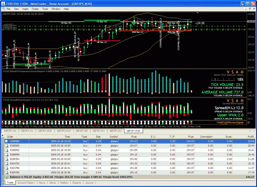Sort orders by Time column header
Image resolution: width=257 pixels, height=187 pixels.
pos(50,137)
